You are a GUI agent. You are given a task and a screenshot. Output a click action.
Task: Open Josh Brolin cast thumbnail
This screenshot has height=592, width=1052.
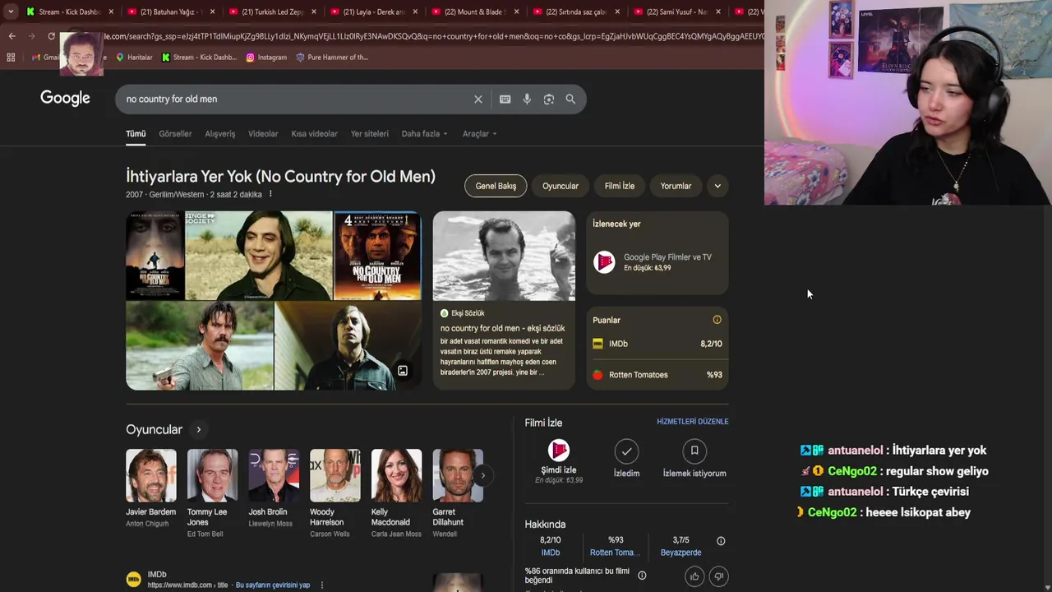point(274,475)
